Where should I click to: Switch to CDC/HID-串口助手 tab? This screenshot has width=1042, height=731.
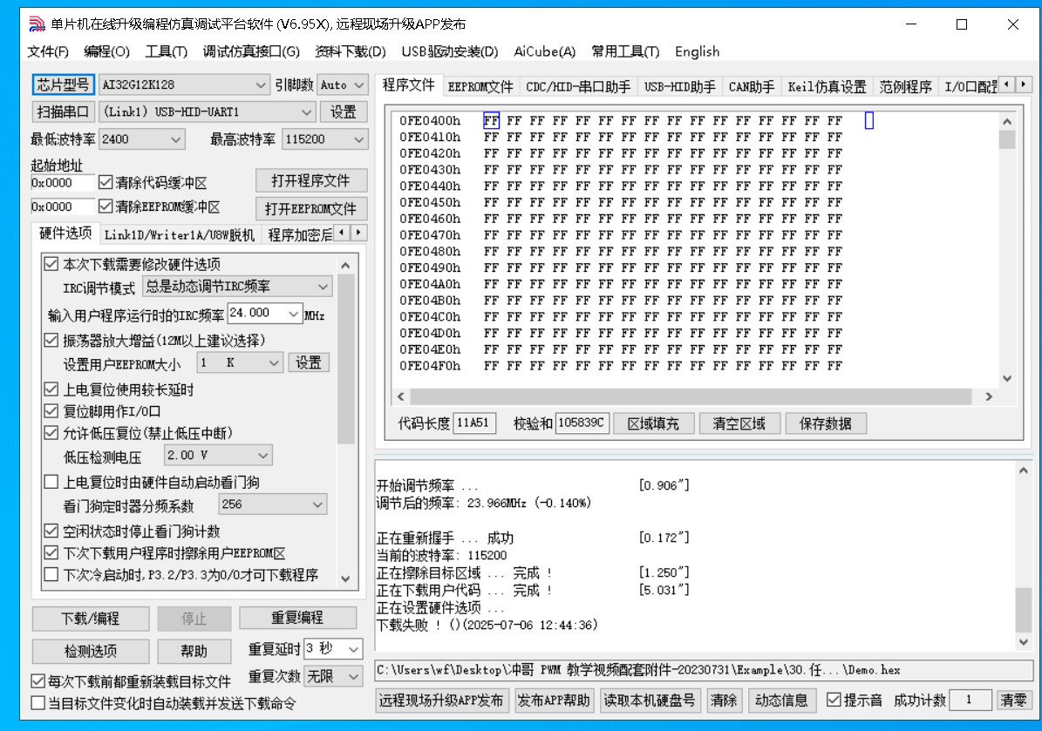[578, 87]
